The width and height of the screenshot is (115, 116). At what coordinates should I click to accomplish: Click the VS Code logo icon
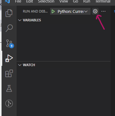[7, 1]
